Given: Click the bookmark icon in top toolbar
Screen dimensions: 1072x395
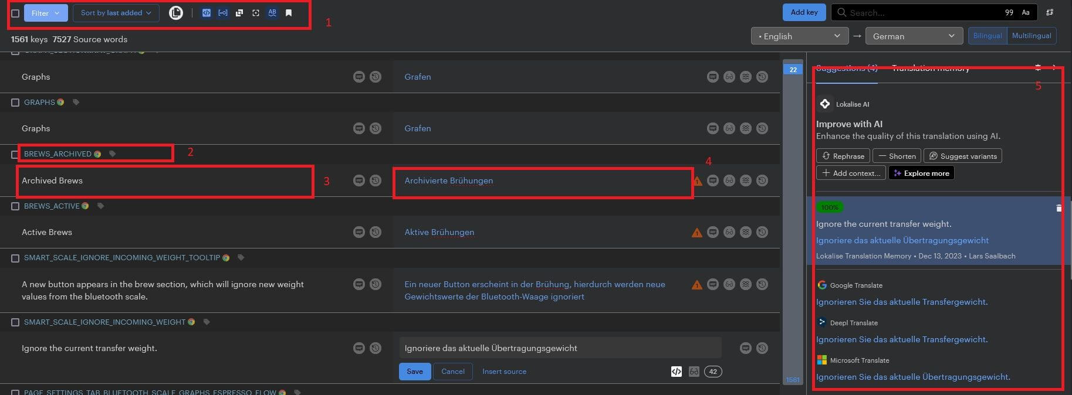Looking at the screenshot, I should (x=289, y=13).
